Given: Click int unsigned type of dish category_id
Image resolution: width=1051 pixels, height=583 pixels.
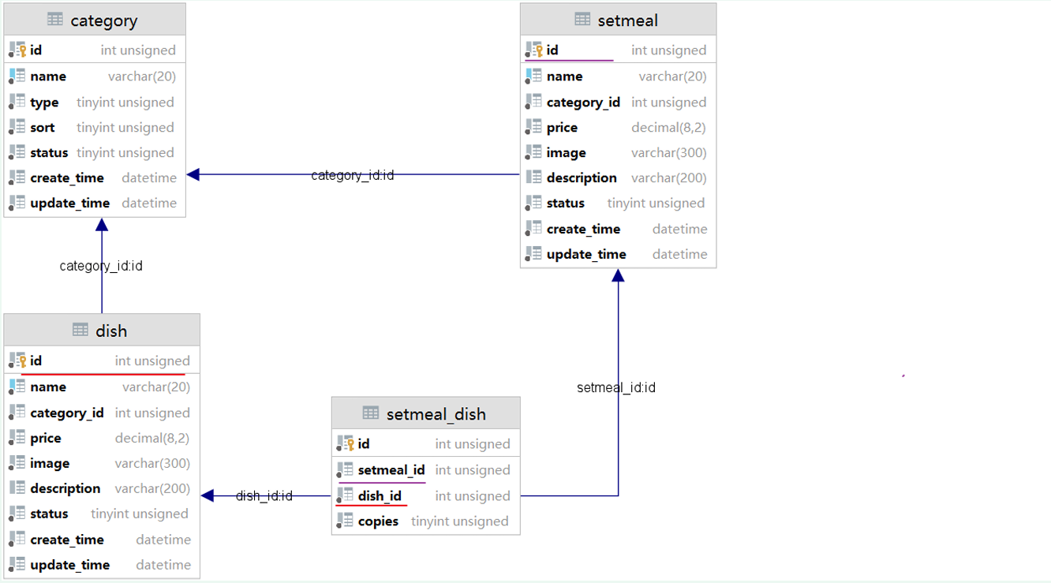Looking at the screenshot, I should [152, 413].
